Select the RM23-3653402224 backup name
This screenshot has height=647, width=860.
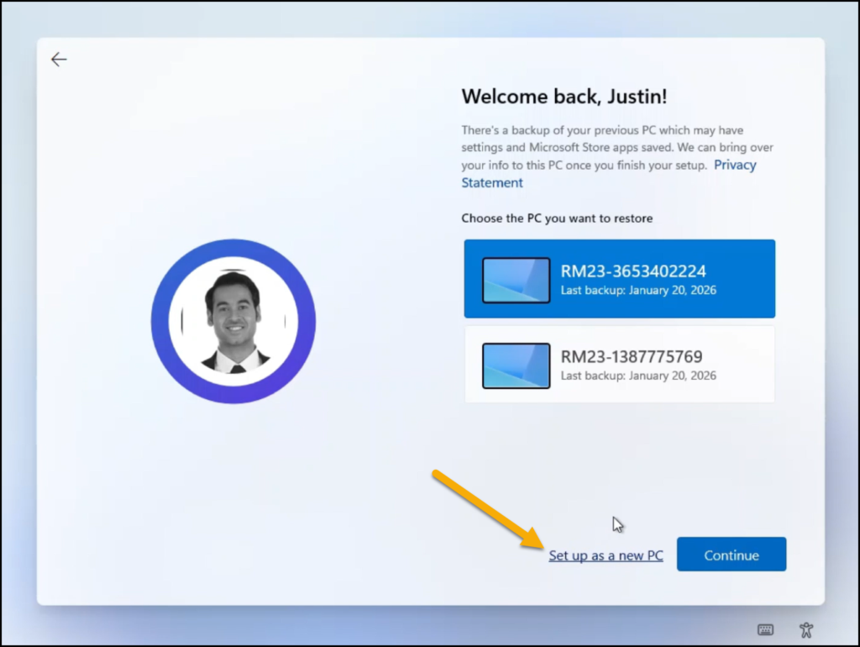(632, 271)
